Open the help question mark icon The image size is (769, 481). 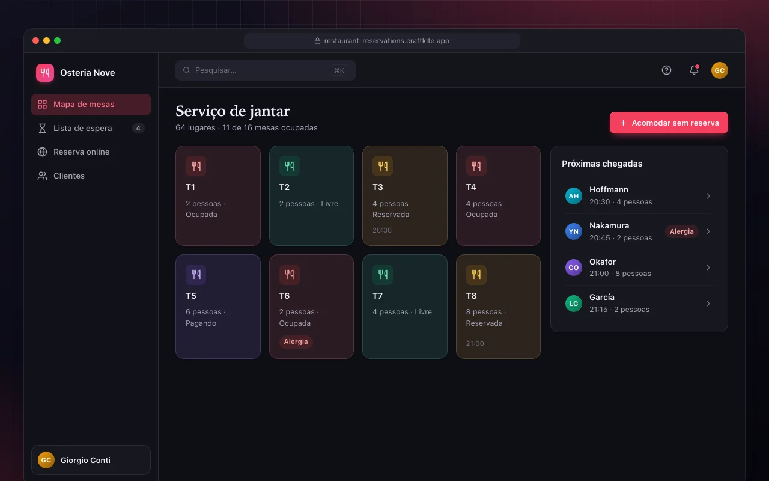tap(666, 70)
